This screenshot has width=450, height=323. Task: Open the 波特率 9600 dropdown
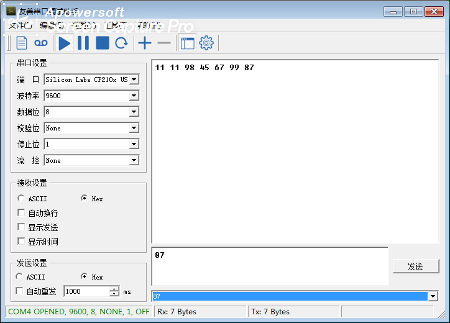[x=134, y=96]
